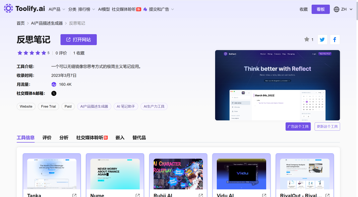The height and width of the screenshot is (197, 358).
Task: Select the Paid tag
Action: [68, 106]
